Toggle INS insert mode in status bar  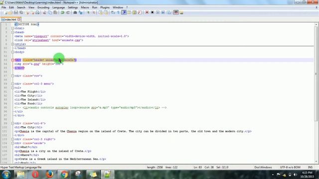(310, 167)
